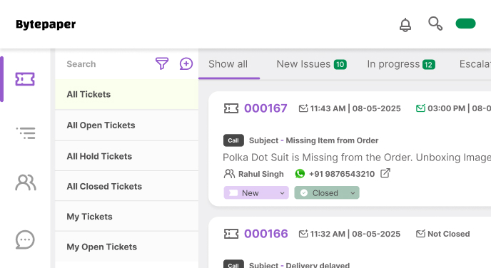The width and height of the screenshot is (491, 268).
Task: Click ticket icon beside 000167
Action: click(x=231, y=108)
